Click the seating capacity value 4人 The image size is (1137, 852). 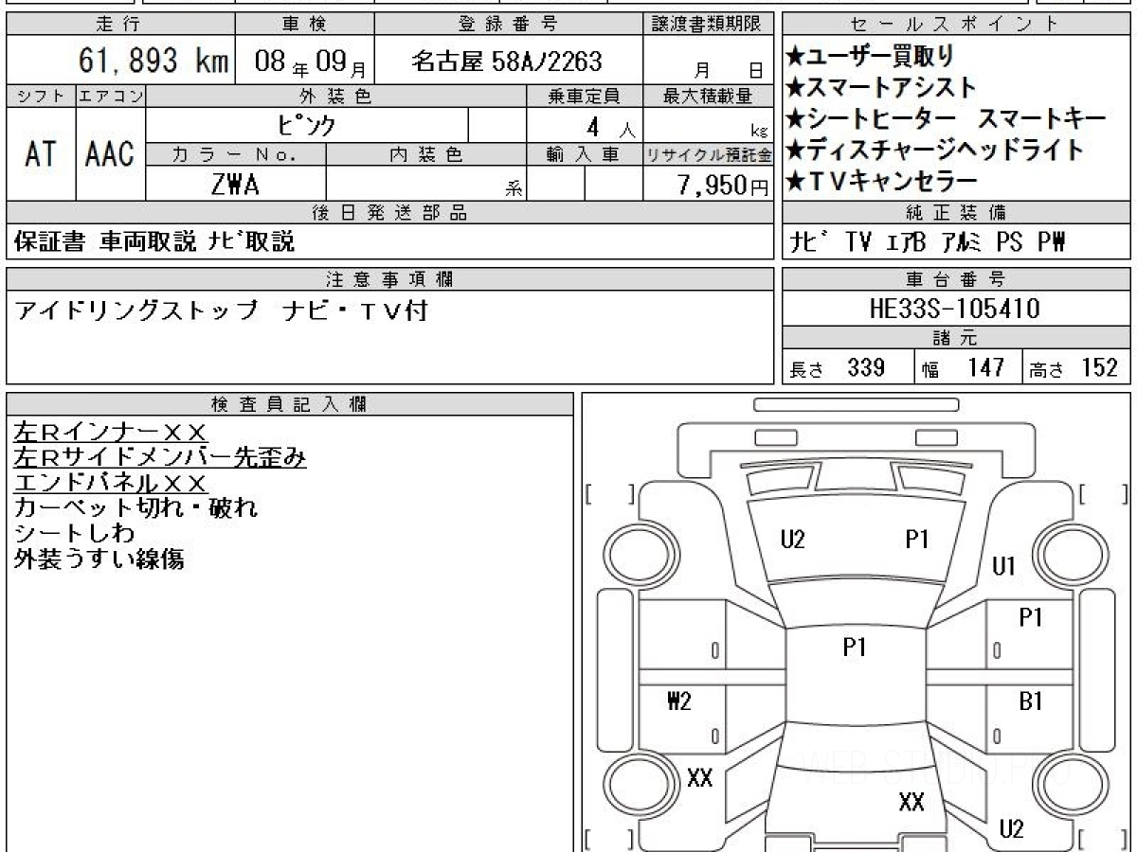(609, 126)
